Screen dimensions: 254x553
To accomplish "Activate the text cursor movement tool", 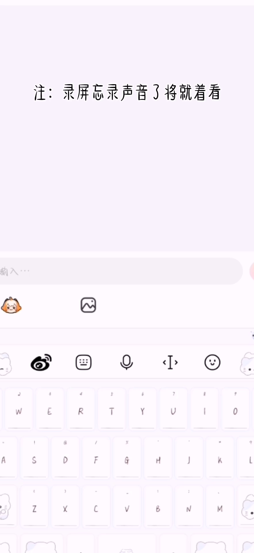I will pos(170,362).
